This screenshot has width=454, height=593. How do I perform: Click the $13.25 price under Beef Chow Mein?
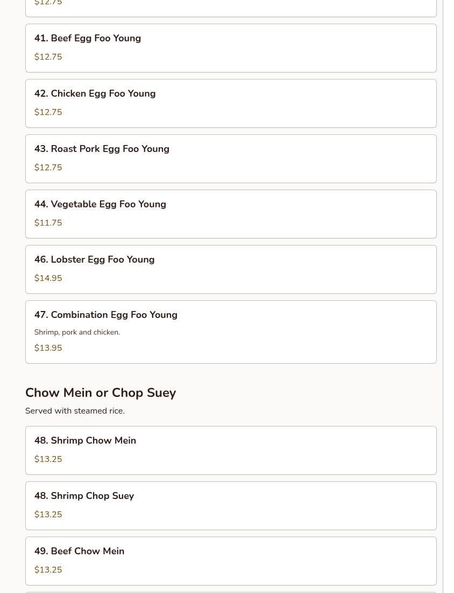coord(48,570)
